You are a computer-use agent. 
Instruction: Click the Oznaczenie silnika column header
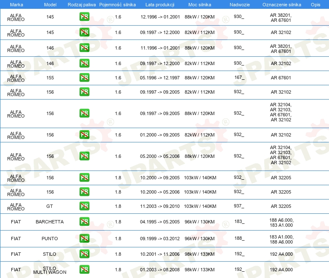click(282, 5)
